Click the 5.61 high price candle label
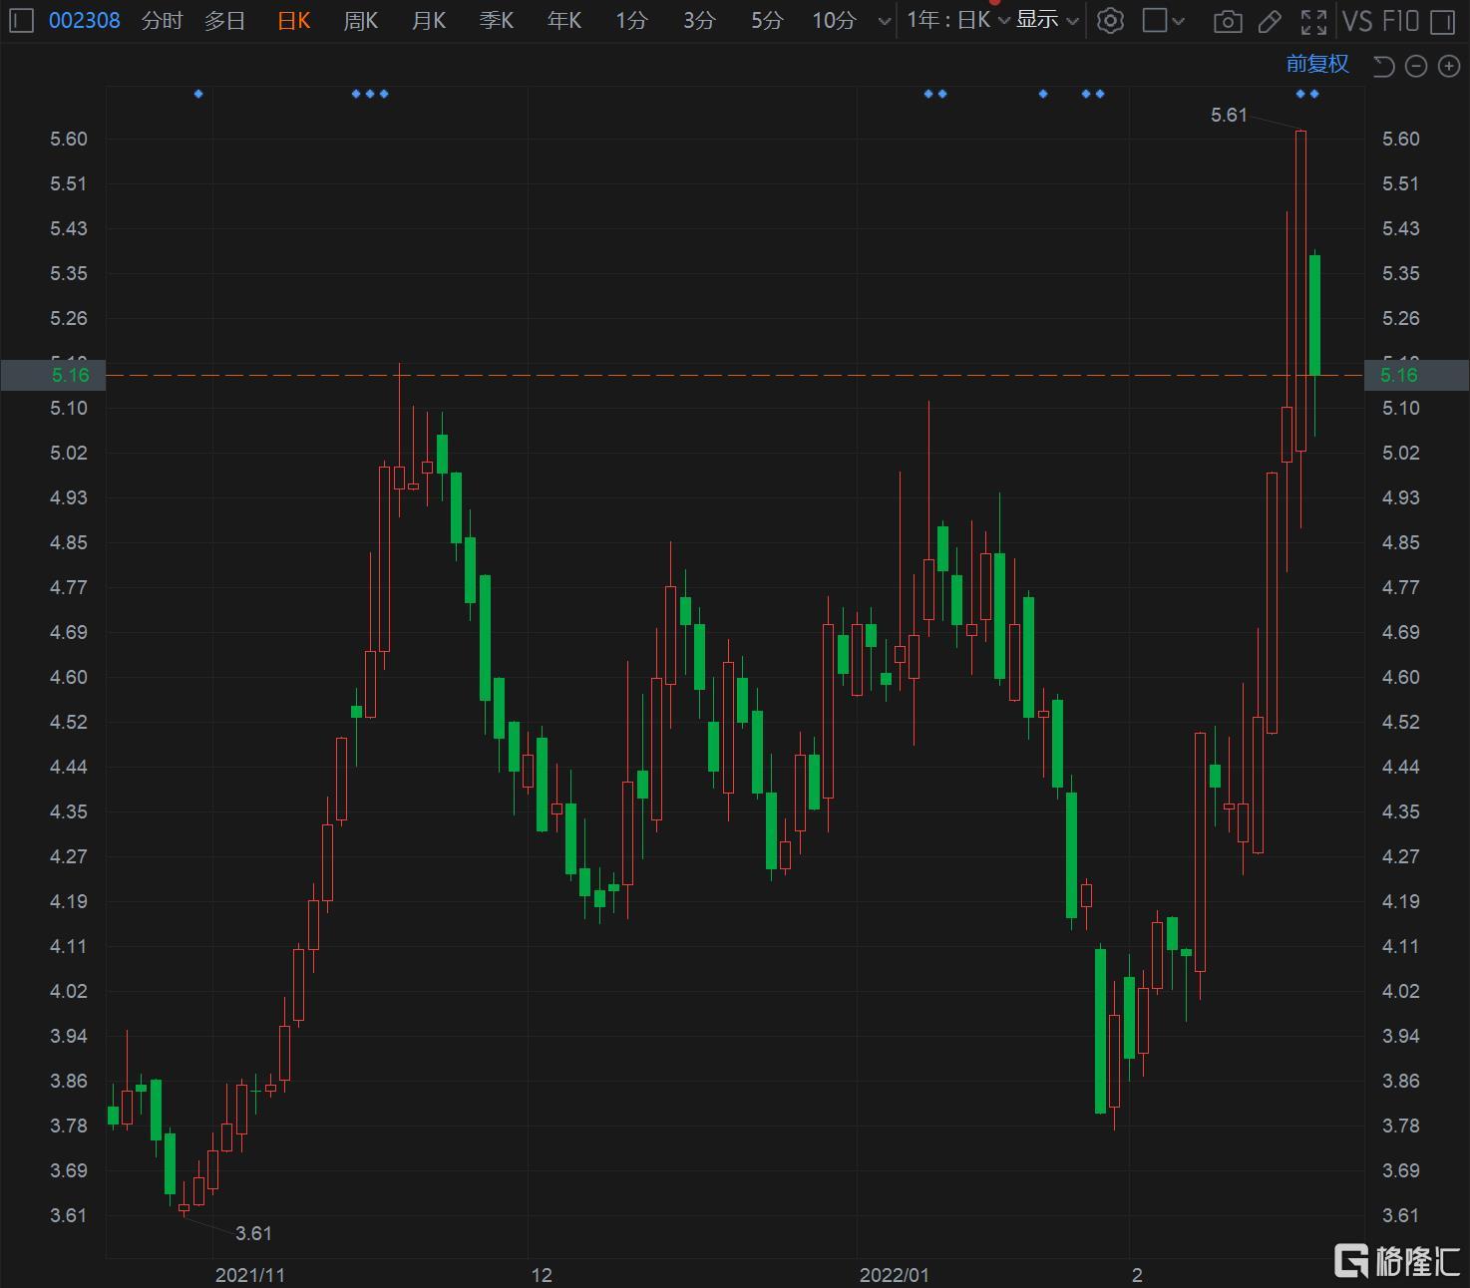1470x1288 pixels. tap(1229, 116)
